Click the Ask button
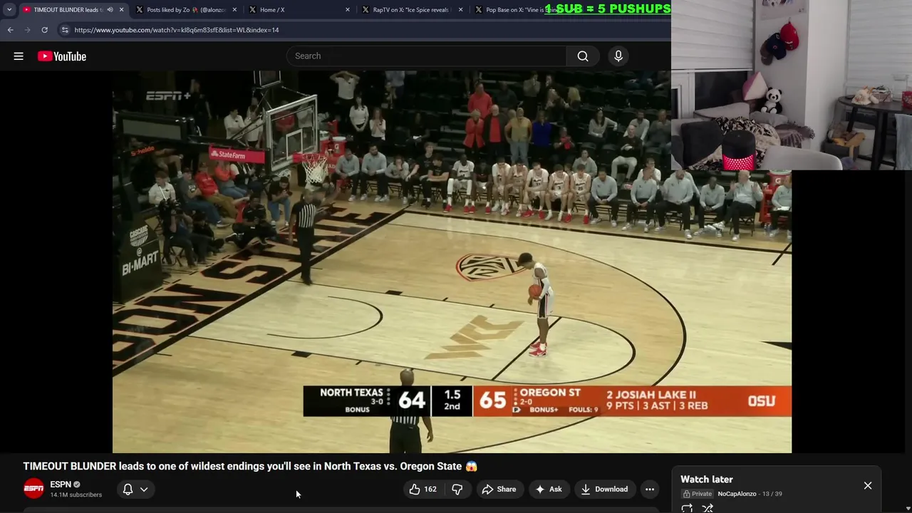Viewport: 912px width, 513px height. (x=549, y=489)
